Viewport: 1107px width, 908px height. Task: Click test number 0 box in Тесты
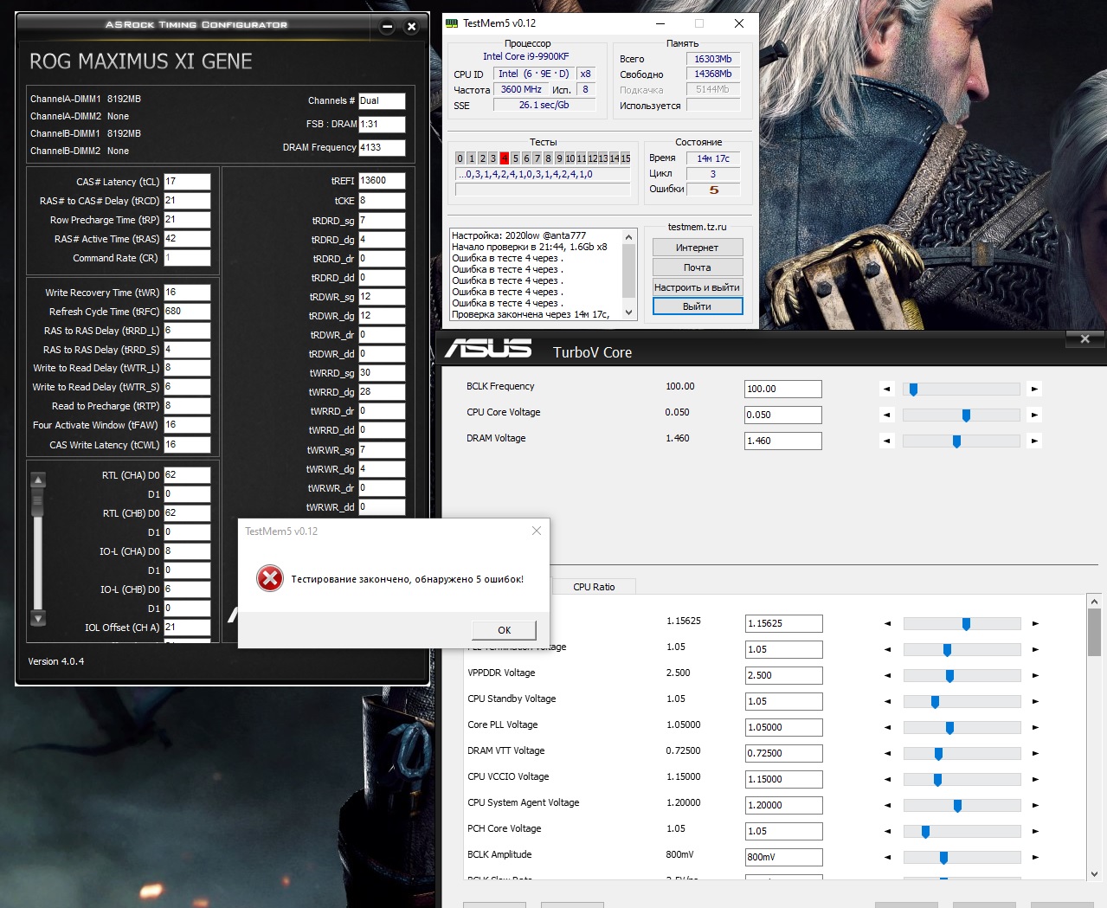pos(460,158)
